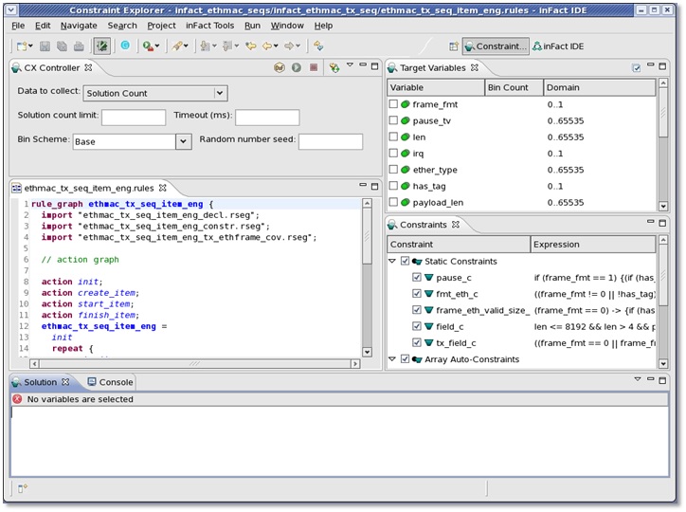
Task: Click the New file toolbar icon
Action: 21,46
